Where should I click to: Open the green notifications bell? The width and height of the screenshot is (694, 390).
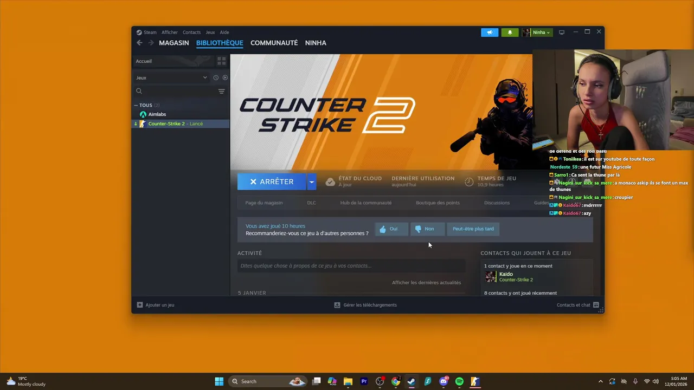(x=510, y=32)
